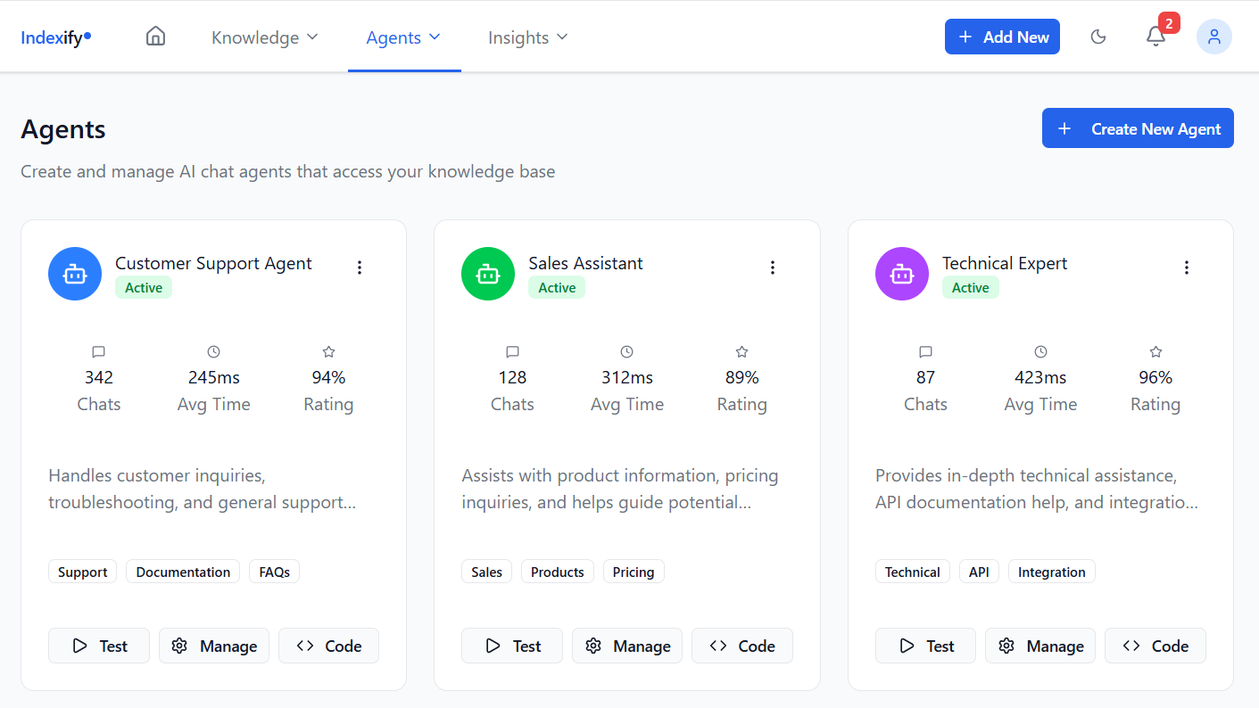1259x708 pixels.
Task: Click the chat bubble icon above 342 Chats
Action: coord(98,351)
